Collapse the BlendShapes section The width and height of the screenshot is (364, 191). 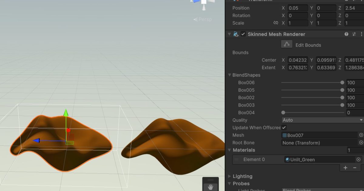click(x=230, y=75)
